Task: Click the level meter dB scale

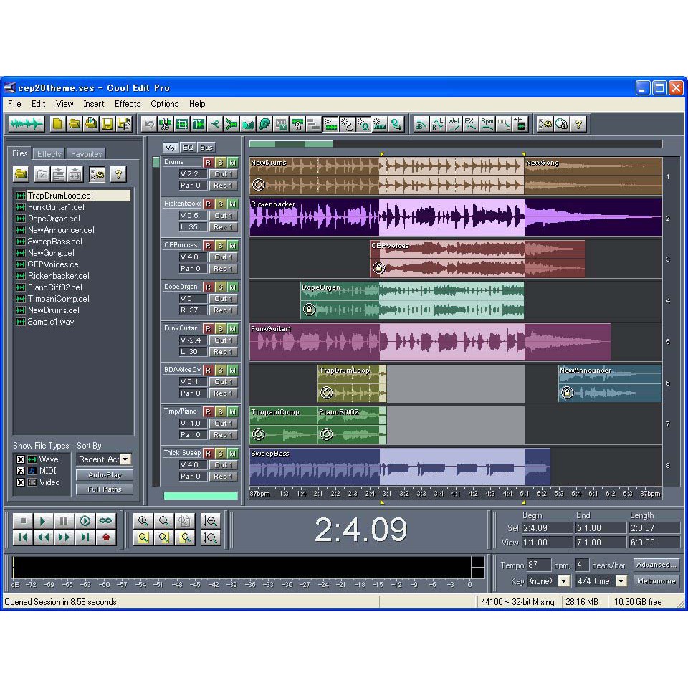Action: coord(242,585)
